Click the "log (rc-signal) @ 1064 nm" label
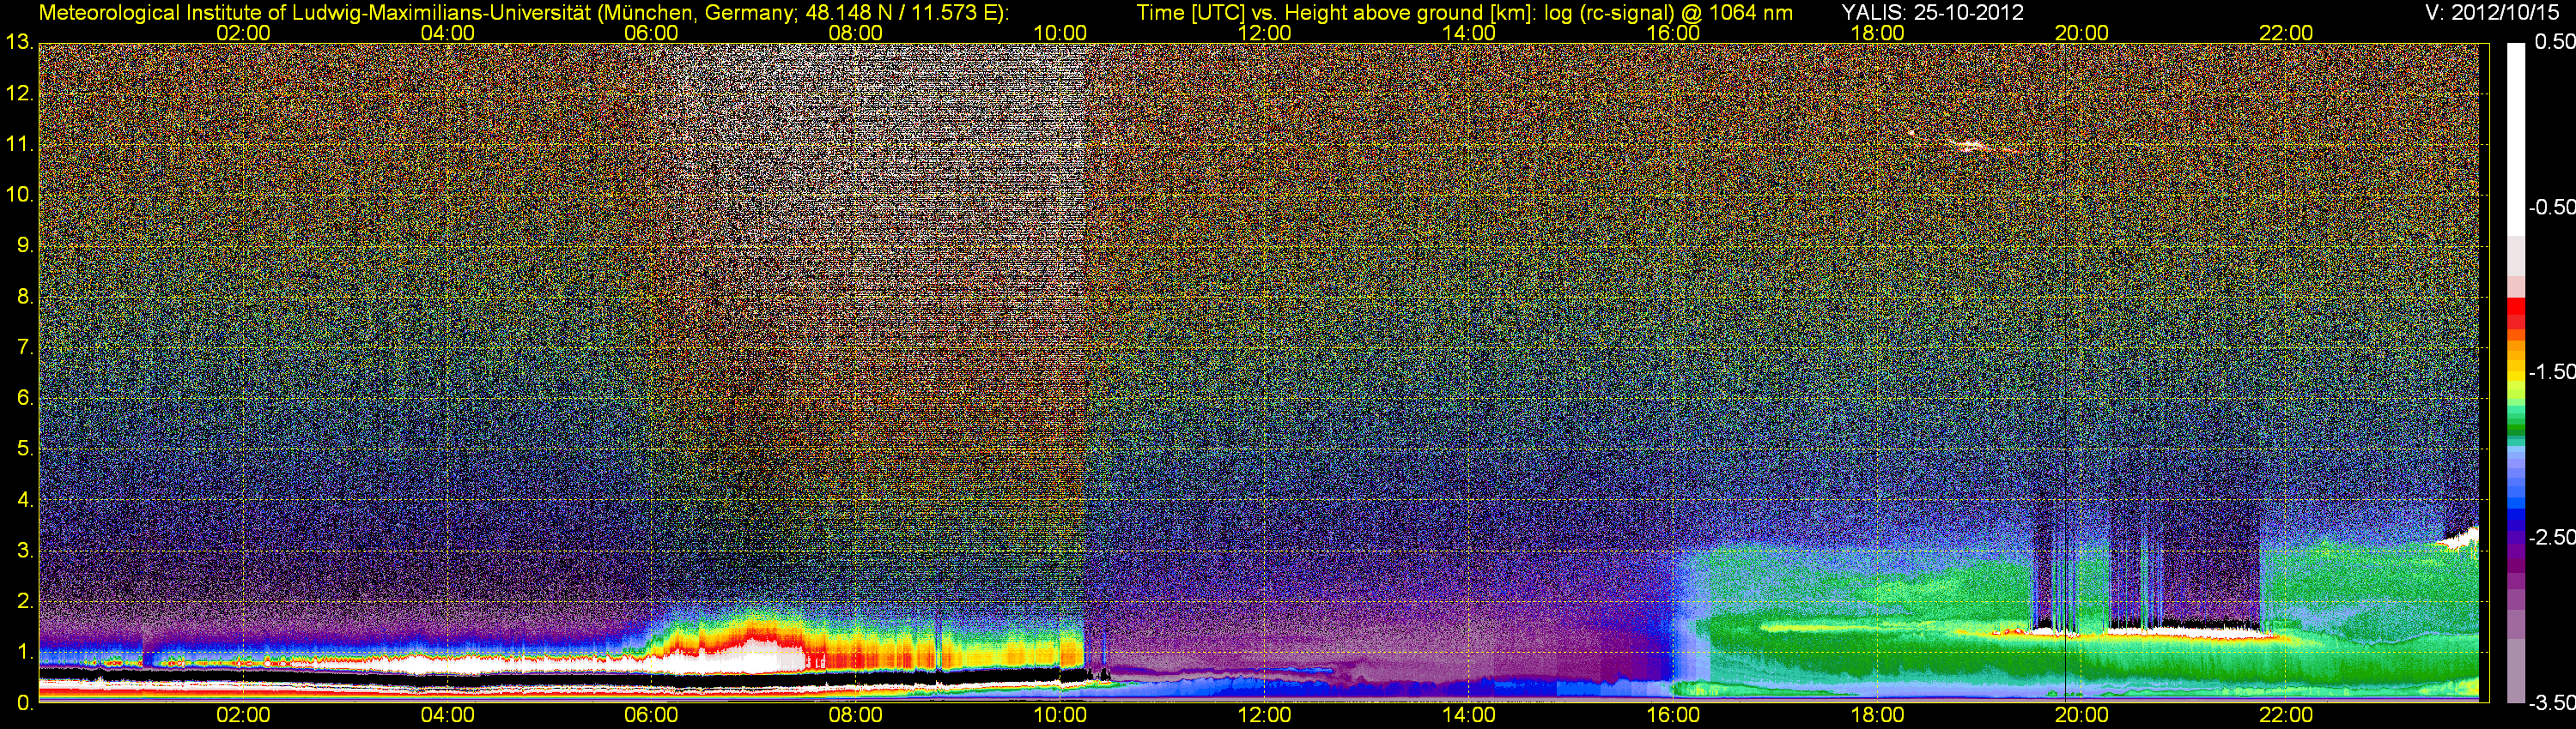This screenshot has height=729, width=2576. pos(1669,13)
